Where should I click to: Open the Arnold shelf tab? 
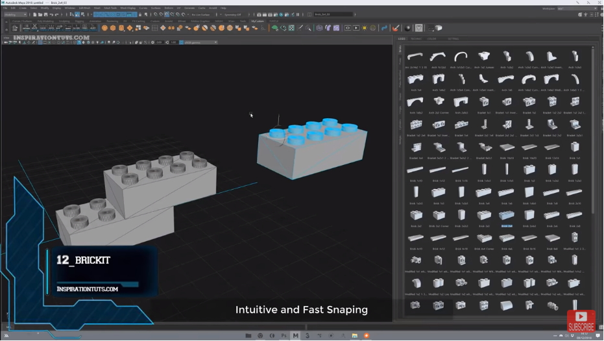coord(169,21)
